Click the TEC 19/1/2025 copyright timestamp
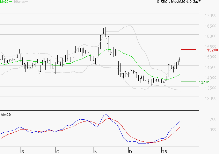Viewport: 219px width, 154px height. (178, 2)
